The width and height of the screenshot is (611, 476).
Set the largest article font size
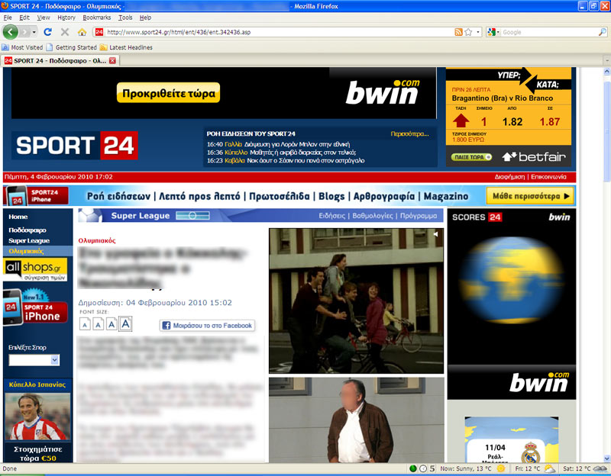tap(125, 323)
